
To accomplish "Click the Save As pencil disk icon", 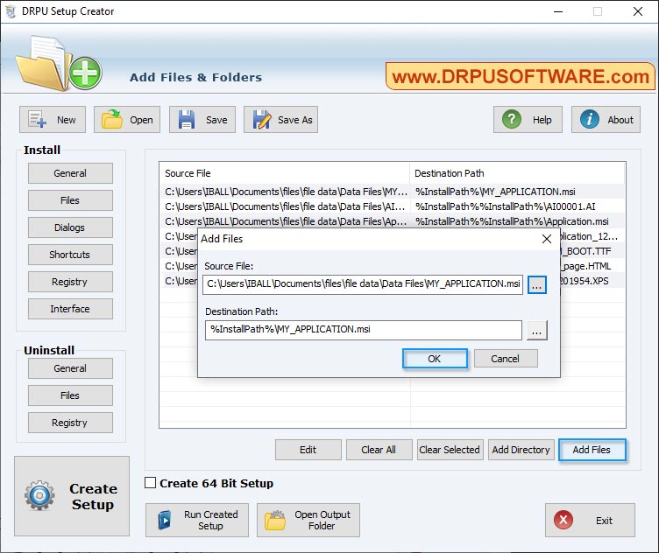I will 262,120.
